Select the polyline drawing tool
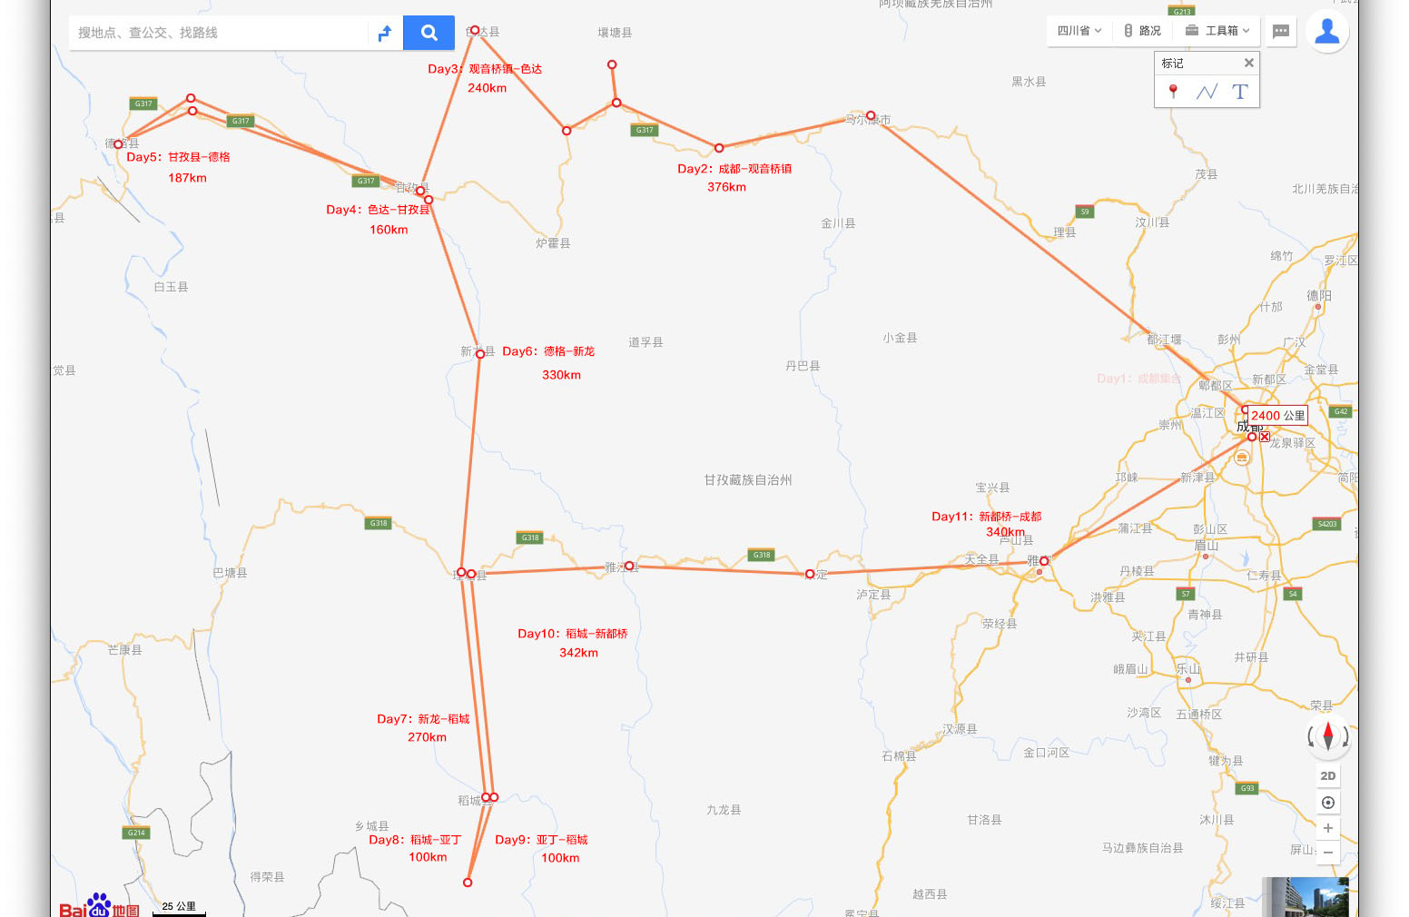Image resolution: width=1409 pixels, height=917 pixels. tap(1207, 92)
